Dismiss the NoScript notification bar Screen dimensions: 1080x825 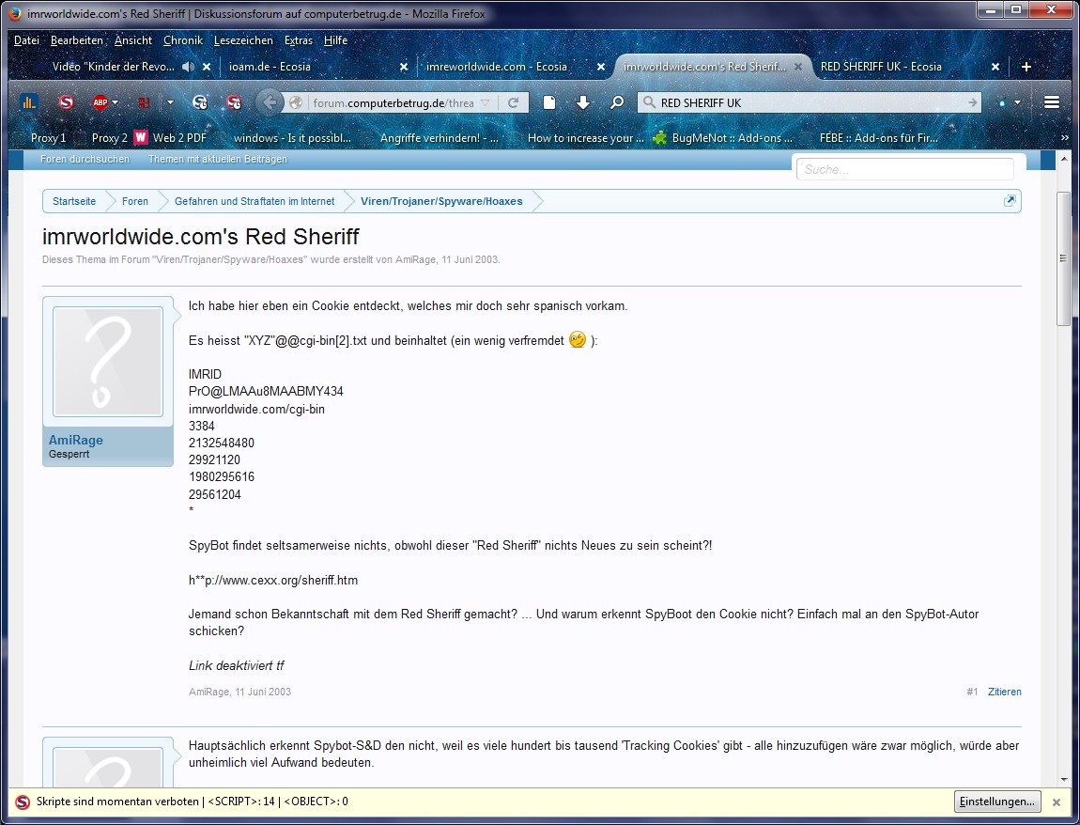point(1057,802)
